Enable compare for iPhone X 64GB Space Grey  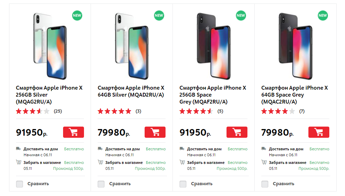[x=265, y=184]
